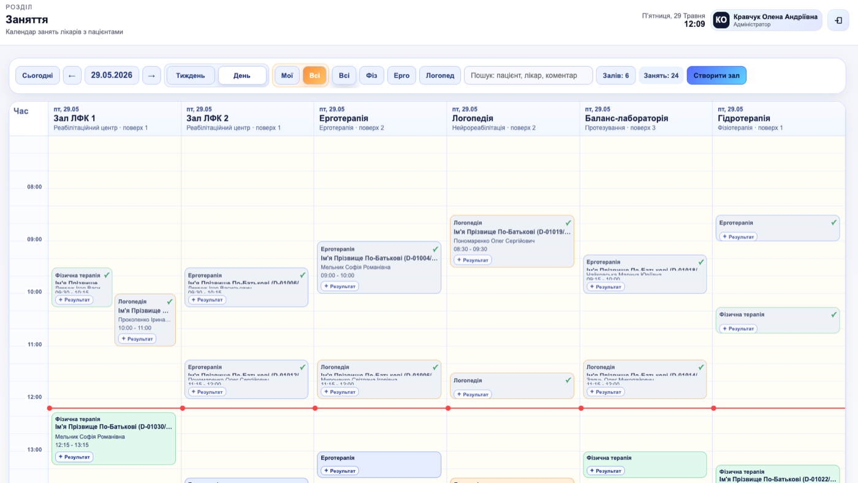Open patient D-01030 appointment card
This screenshot has height=483, width=858.
[114, 438]
